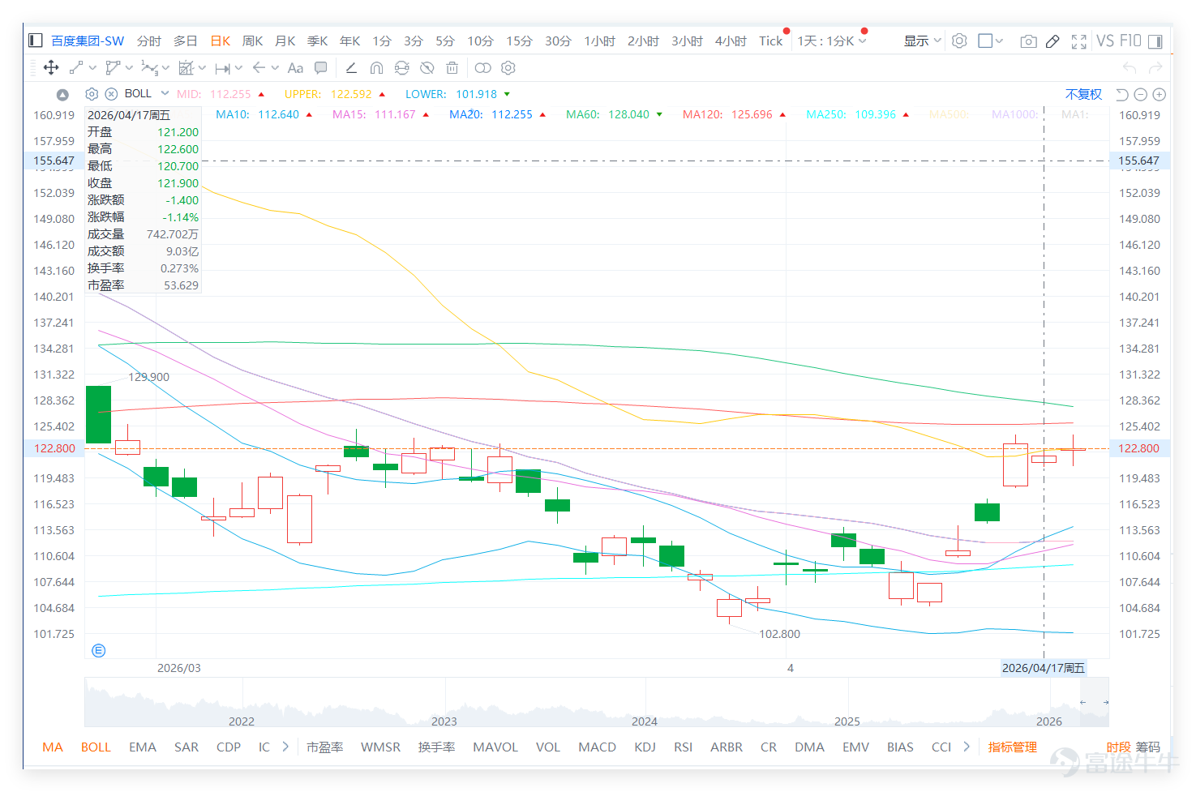The image size is (1196, 792).
Task: Open the 1天:1分K interval dropdown
Action: [x=832, y=41]
